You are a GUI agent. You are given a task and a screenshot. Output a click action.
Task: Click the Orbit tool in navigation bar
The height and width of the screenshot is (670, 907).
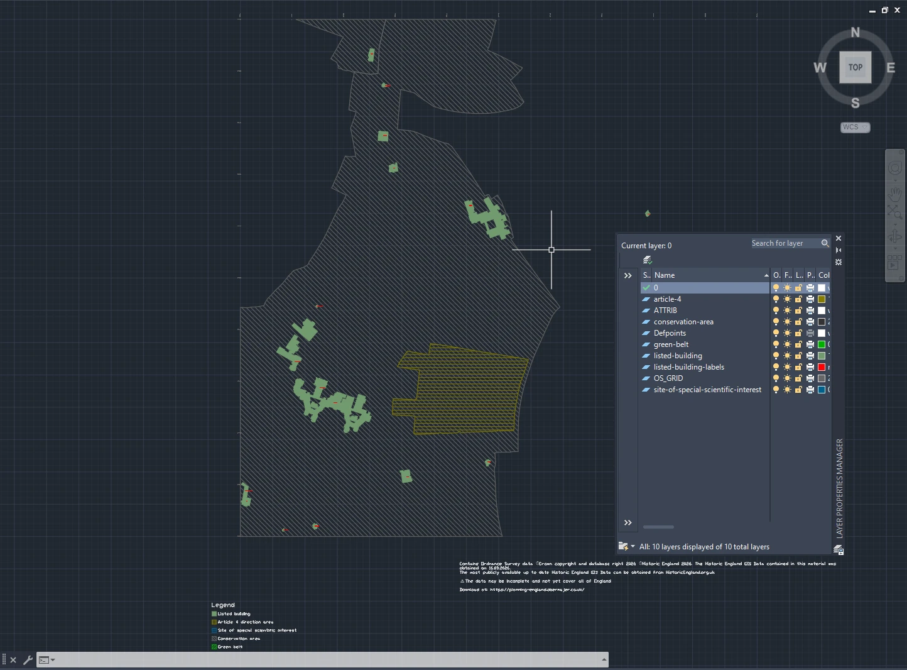click(x=895, y=236)
